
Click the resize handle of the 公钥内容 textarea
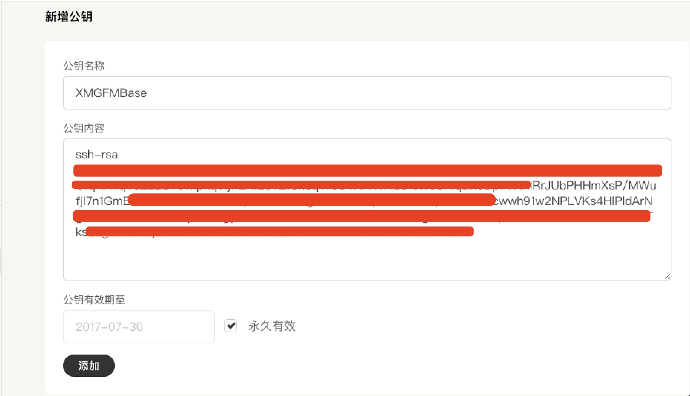coord(667,276)
